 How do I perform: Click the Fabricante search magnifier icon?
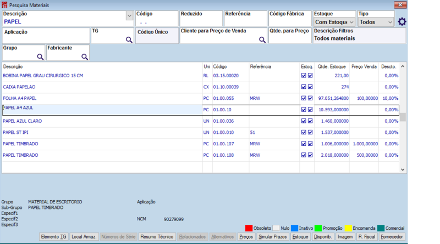(x=85, y=57)
